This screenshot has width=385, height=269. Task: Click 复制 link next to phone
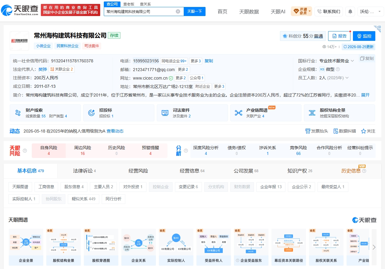click(x=209, y=61)
